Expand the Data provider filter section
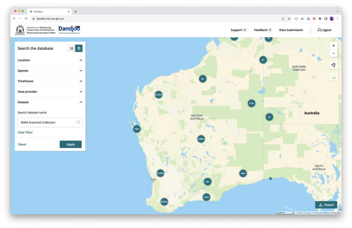The width and height of the screenshot is (352, 228). click(50, 92)
